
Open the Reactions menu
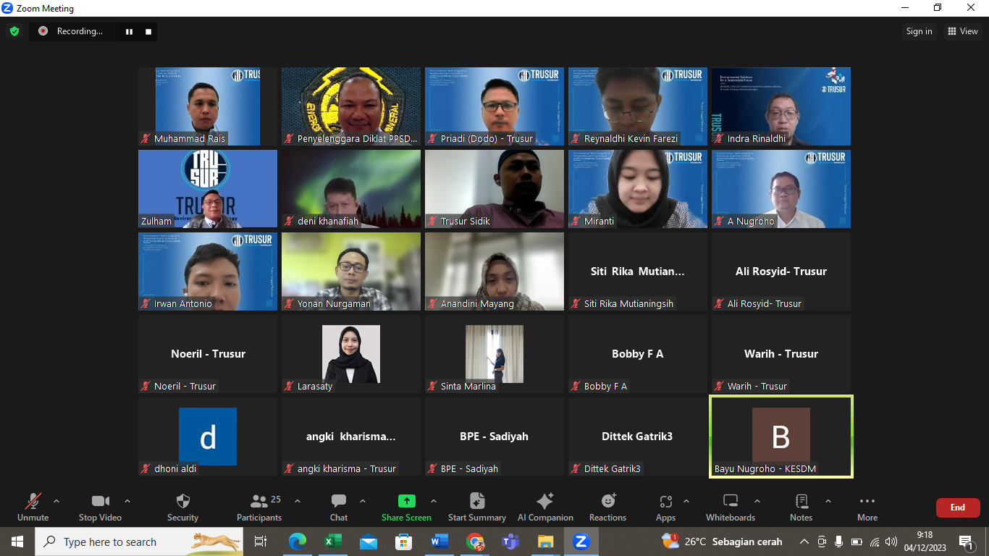(607, 507)
